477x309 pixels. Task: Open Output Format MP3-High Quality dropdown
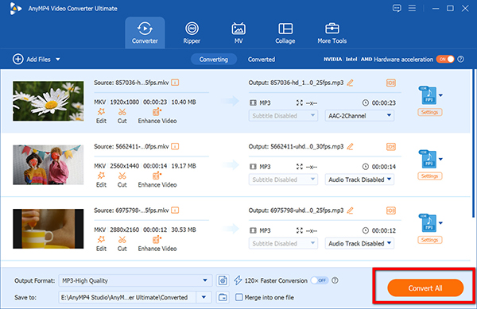135,280
